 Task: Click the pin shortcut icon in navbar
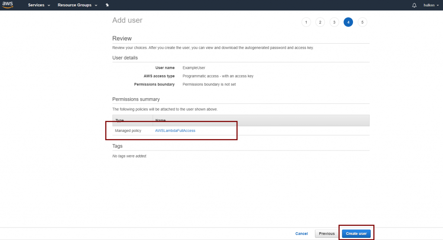click(x=107, y=5)
